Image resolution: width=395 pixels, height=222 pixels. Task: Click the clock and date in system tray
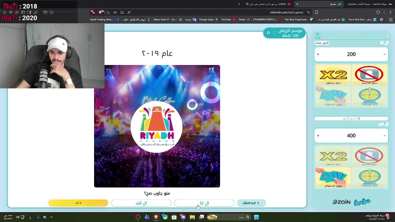point(8,217)
